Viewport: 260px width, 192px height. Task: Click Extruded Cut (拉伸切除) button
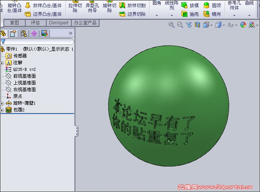click(75, 8)
